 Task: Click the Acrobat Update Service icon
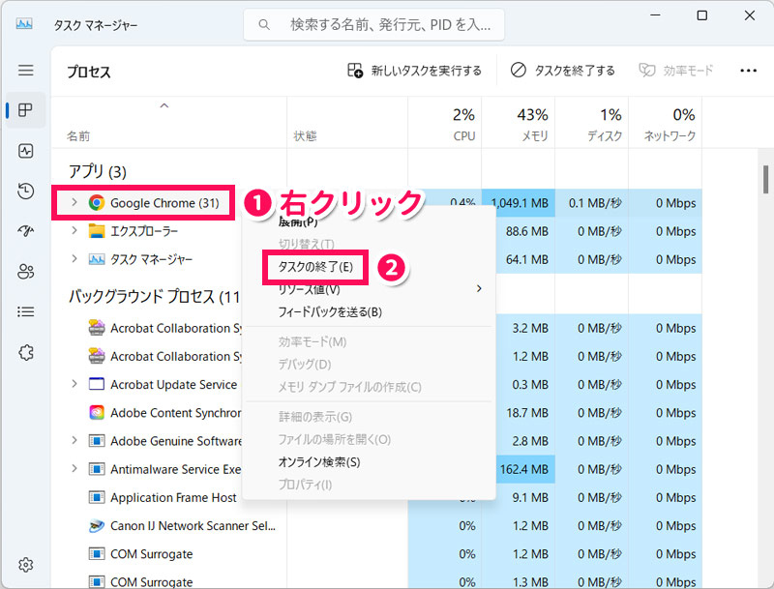[96, 384]
